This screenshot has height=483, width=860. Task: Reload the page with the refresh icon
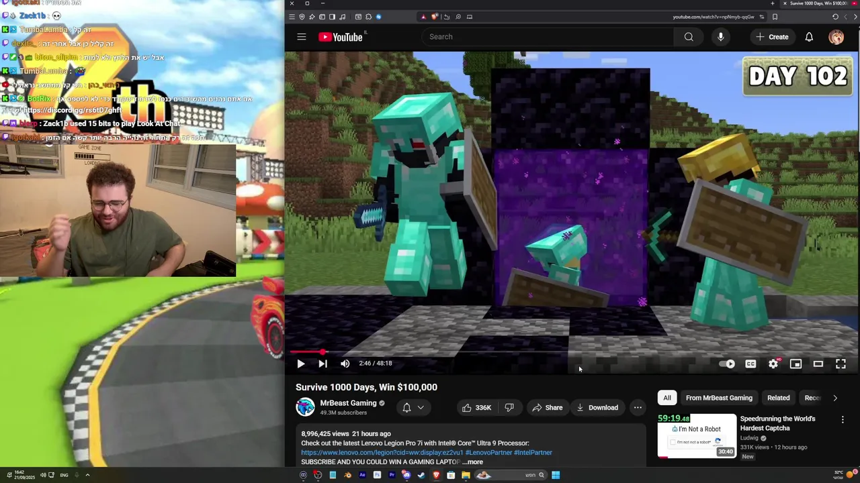835,17
